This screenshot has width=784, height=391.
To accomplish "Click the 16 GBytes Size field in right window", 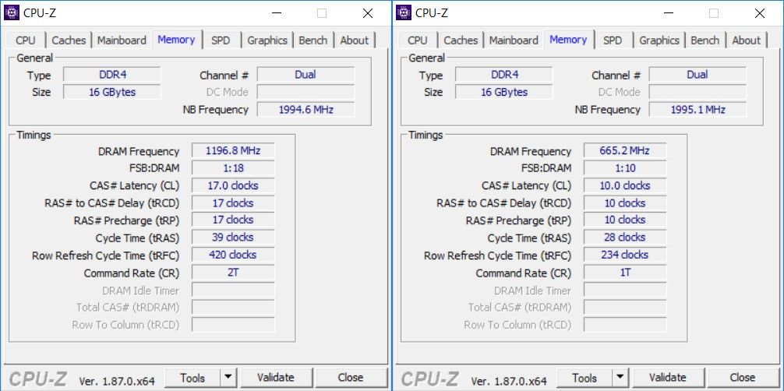I will coord(504,92).
